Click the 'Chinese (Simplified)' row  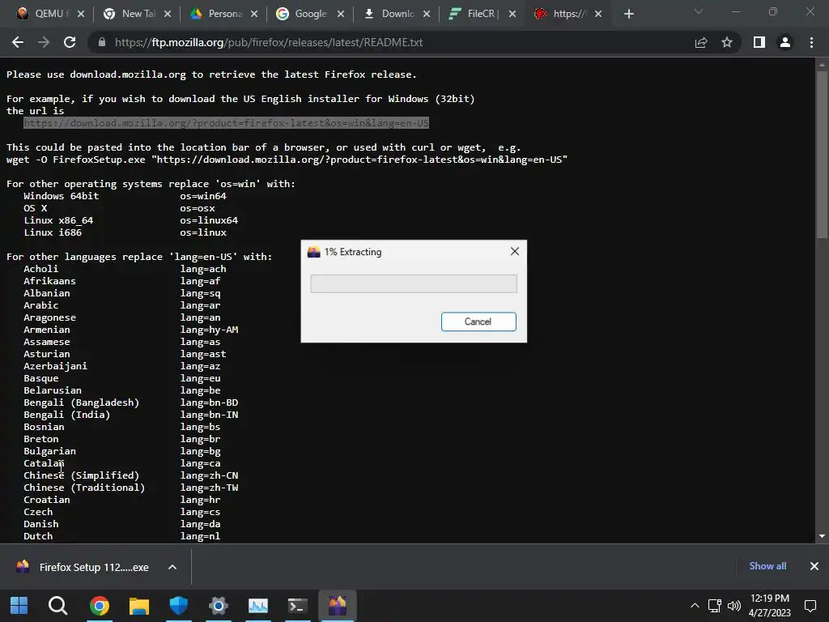(x=131, y=475)
